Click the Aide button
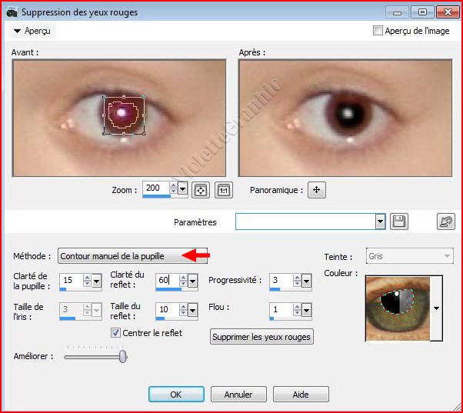Screen dimensions: 463x413 (x=301, y=395)
